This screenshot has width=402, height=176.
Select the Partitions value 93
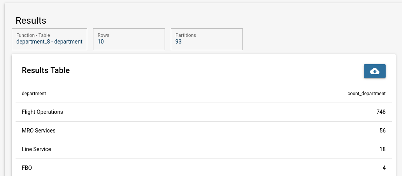click(x=179, y=42)
